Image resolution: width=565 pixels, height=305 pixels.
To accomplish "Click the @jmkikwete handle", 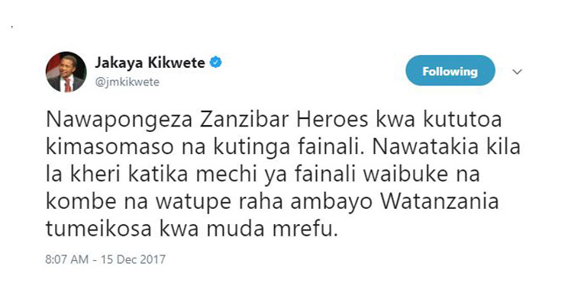I will 127,82.
